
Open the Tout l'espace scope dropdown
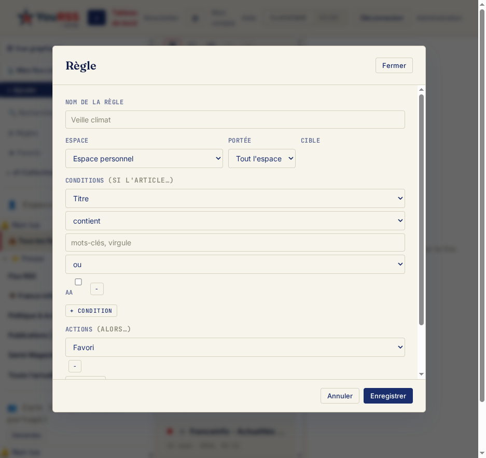262,159
